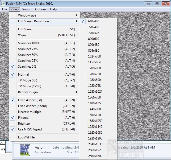Select 1280x720 resolution
Screen dimensions: 171x160
(x=98, y=74)
